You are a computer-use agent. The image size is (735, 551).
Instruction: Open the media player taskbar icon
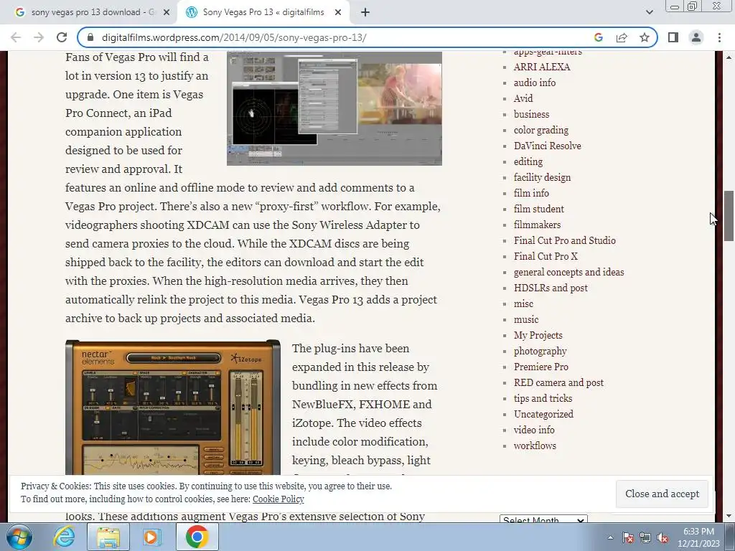coord(151,537)
